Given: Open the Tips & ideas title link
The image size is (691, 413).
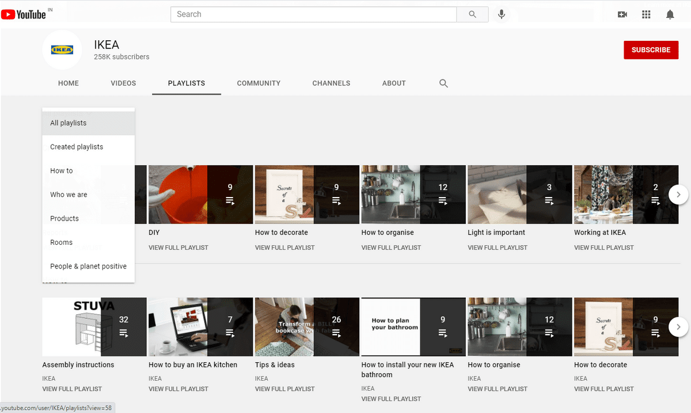Looking at the screenshot, I should point(275,365).
